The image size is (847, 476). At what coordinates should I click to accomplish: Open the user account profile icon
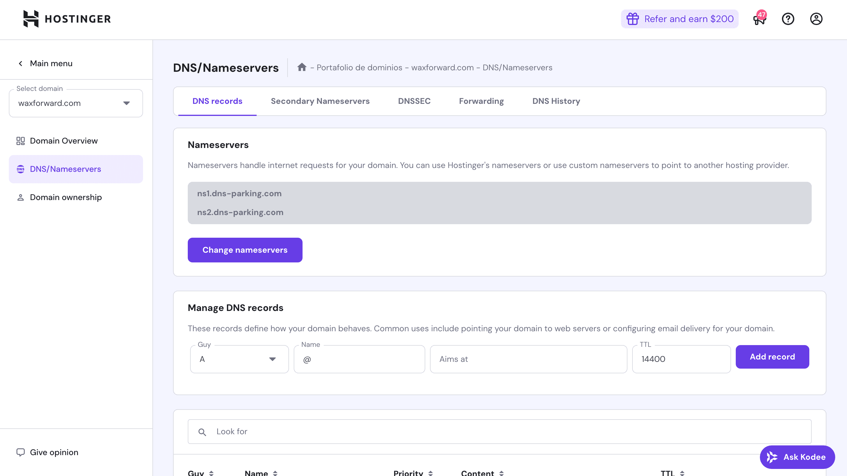816,19
